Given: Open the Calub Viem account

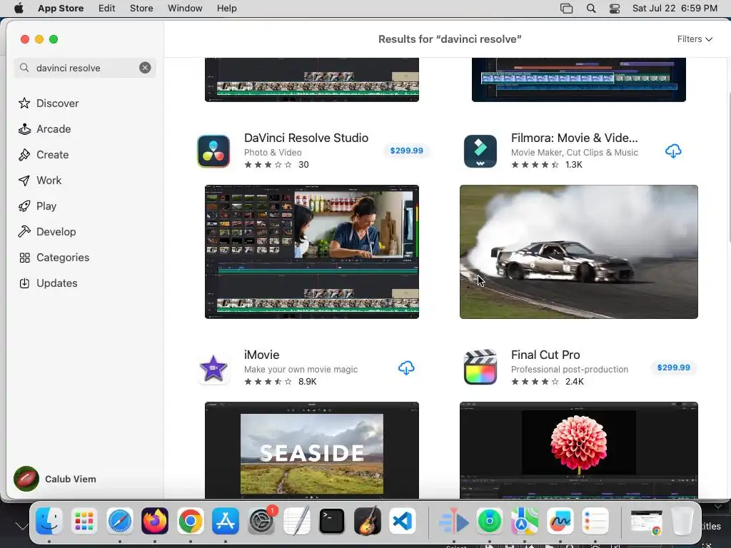Looking at the screenshot, I should pyautogui.click(x=55, y=479).
